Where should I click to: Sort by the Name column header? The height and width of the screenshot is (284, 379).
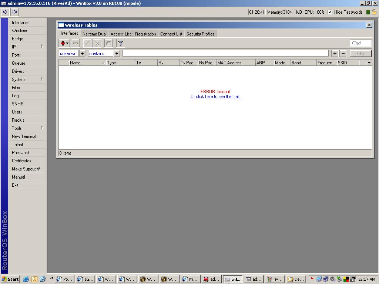coord(87,63)
